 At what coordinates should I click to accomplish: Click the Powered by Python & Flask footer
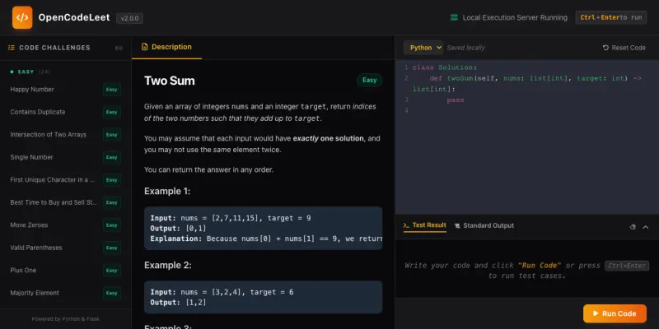click(66, 319)
